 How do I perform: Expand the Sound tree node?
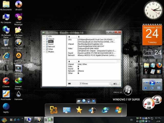(x=44, y=44)
